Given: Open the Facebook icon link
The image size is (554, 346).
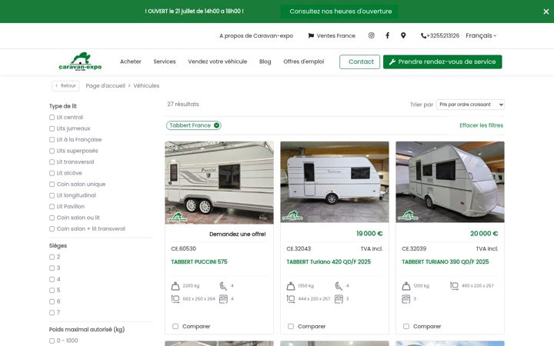Looking at the screenshot, I should (388, 35).
